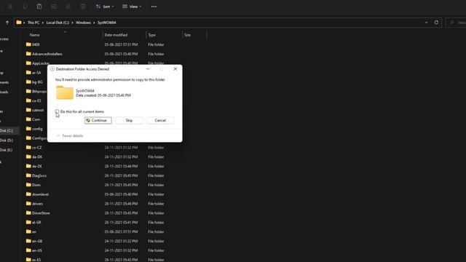Screen dimensions: 466x262
Task: Click Local Disk (C:) in the breadcrumb
Action: tap(58, 23)
